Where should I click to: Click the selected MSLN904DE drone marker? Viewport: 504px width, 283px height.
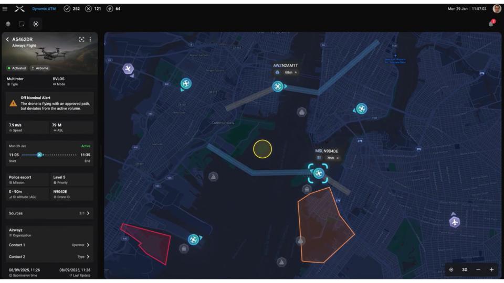(x=318, y=173)
